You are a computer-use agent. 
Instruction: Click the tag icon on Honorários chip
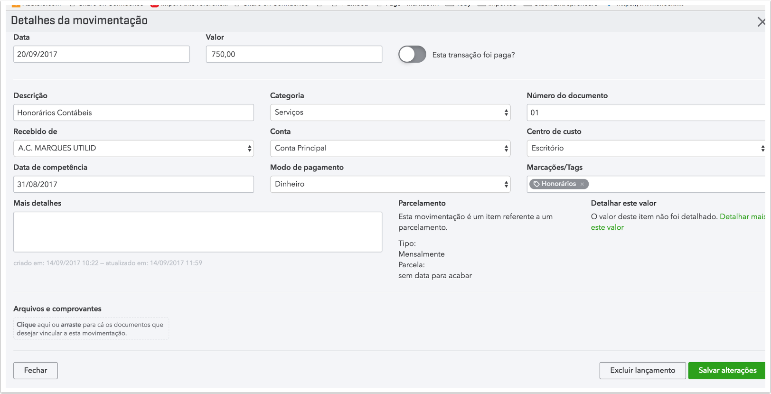(x=536, y=184)
